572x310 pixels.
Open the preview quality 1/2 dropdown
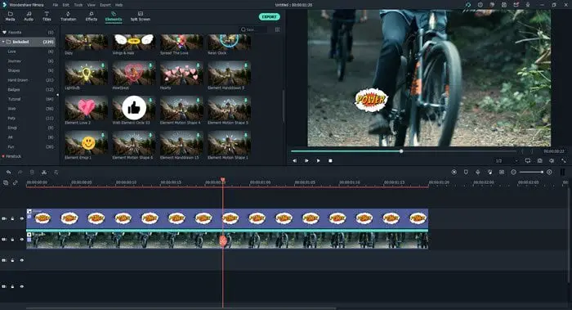point(507,160)
